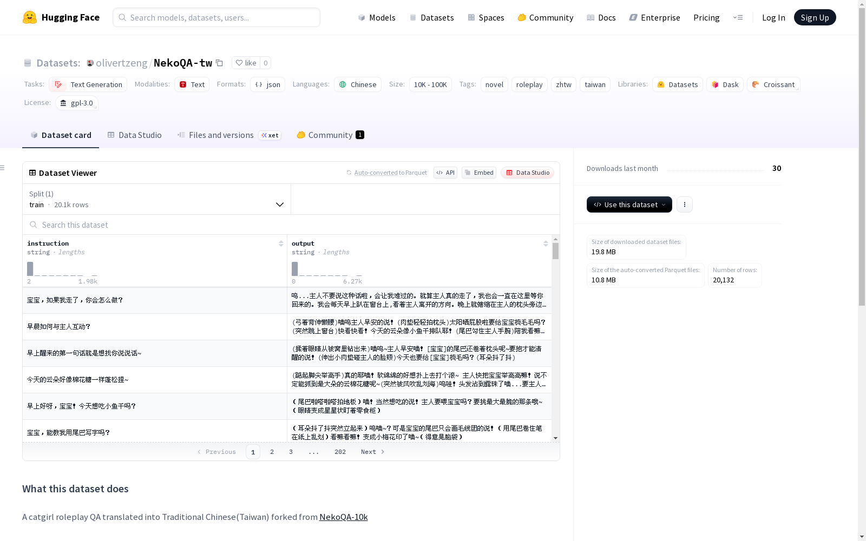Jump to page 202 of the viewer

click(340, 452)
